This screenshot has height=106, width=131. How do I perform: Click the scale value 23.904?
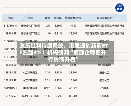[x=73, y=73]
